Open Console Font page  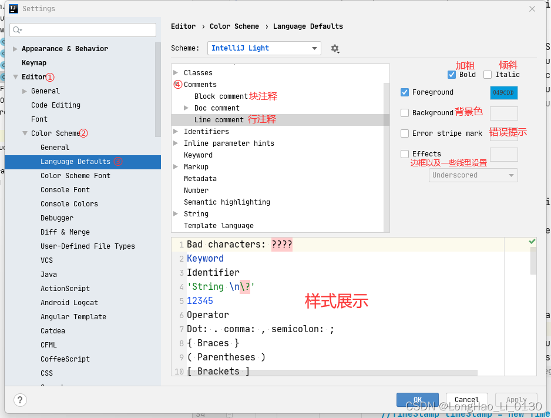[65, 190]
